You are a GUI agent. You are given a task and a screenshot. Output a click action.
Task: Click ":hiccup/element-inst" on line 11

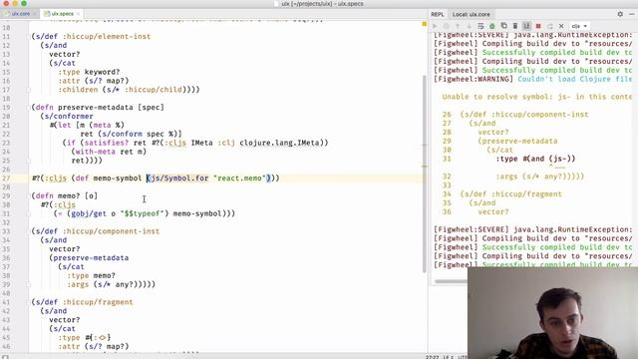coord(107,36)
